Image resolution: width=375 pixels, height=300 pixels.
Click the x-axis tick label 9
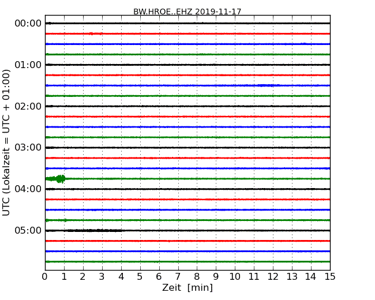pyautogui.click(x=216, y=277)
